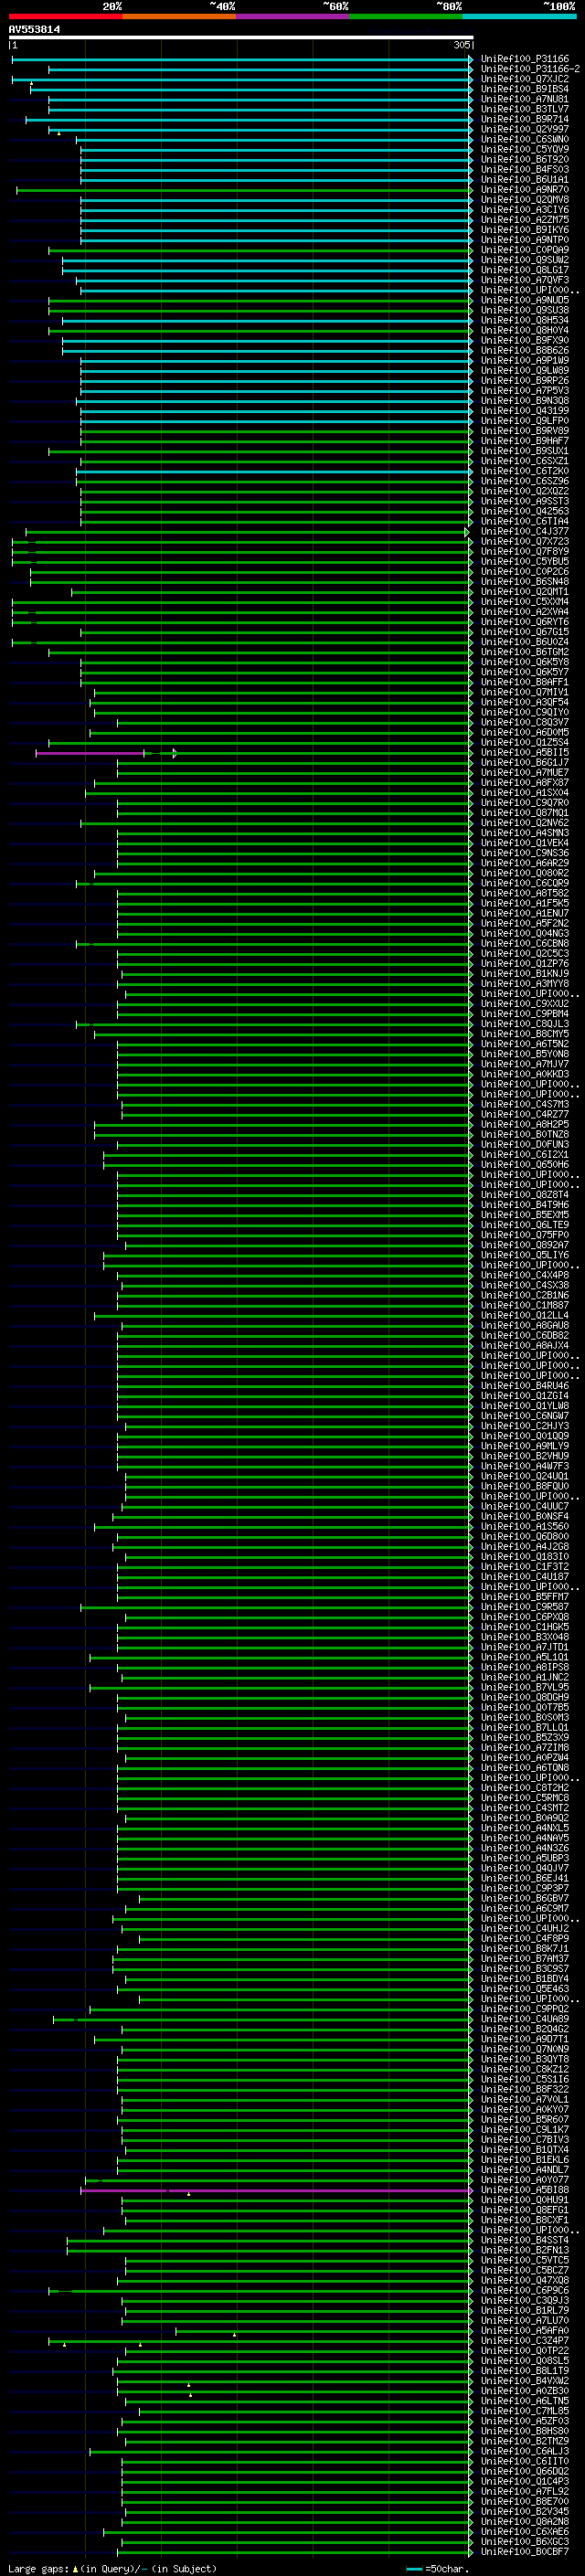585x2576 pixels.
Task: Click hit label UniRef100_A2ZM75
Action: pos(524,220)
